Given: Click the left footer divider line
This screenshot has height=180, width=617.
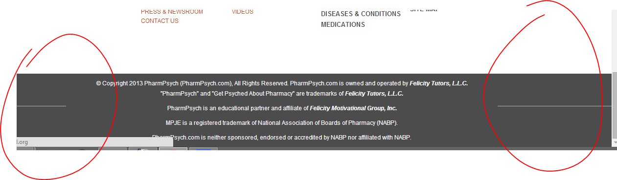Looking at the screenshot, I should [x=41, y=105].
